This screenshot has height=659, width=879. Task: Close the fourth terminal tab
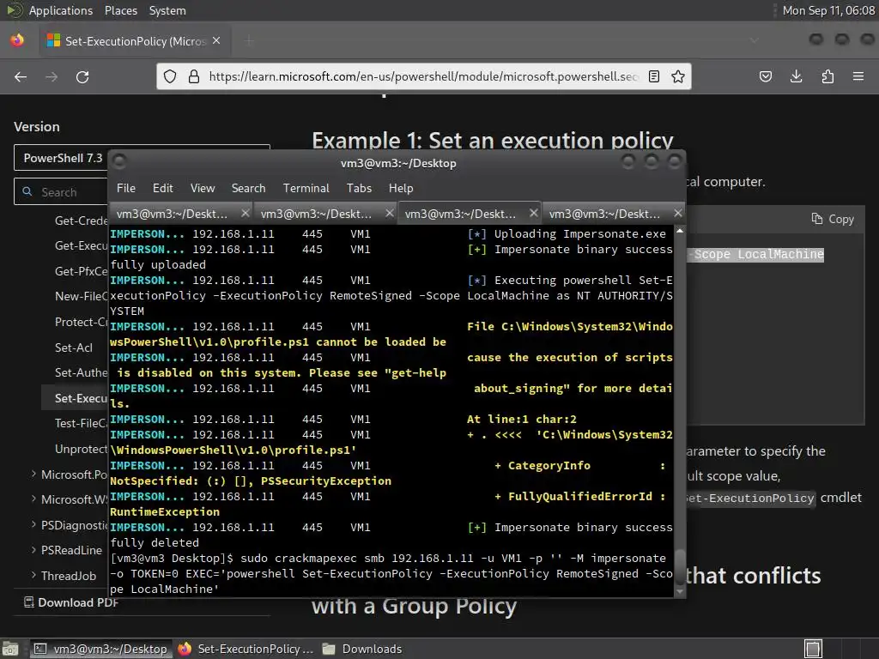point(678,213)
